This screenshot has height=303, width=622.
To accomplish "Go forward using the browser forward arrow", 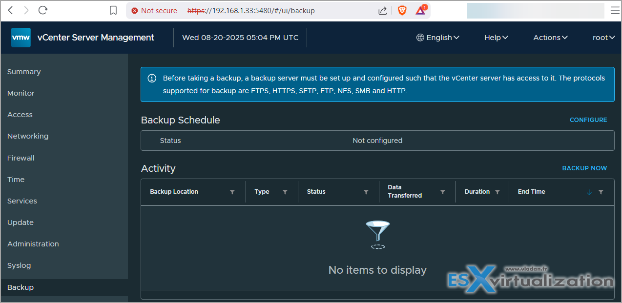I will (x=26, y=10).
